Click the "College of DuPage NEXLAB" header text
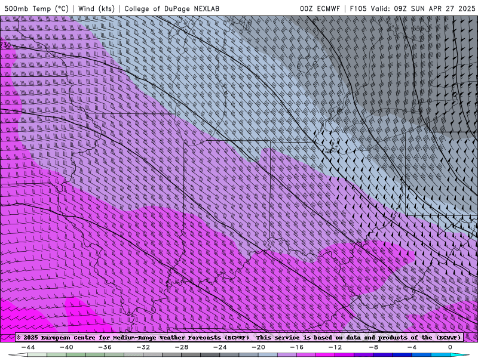Viewport: 478px width, 358px height. tap(171, 8)
